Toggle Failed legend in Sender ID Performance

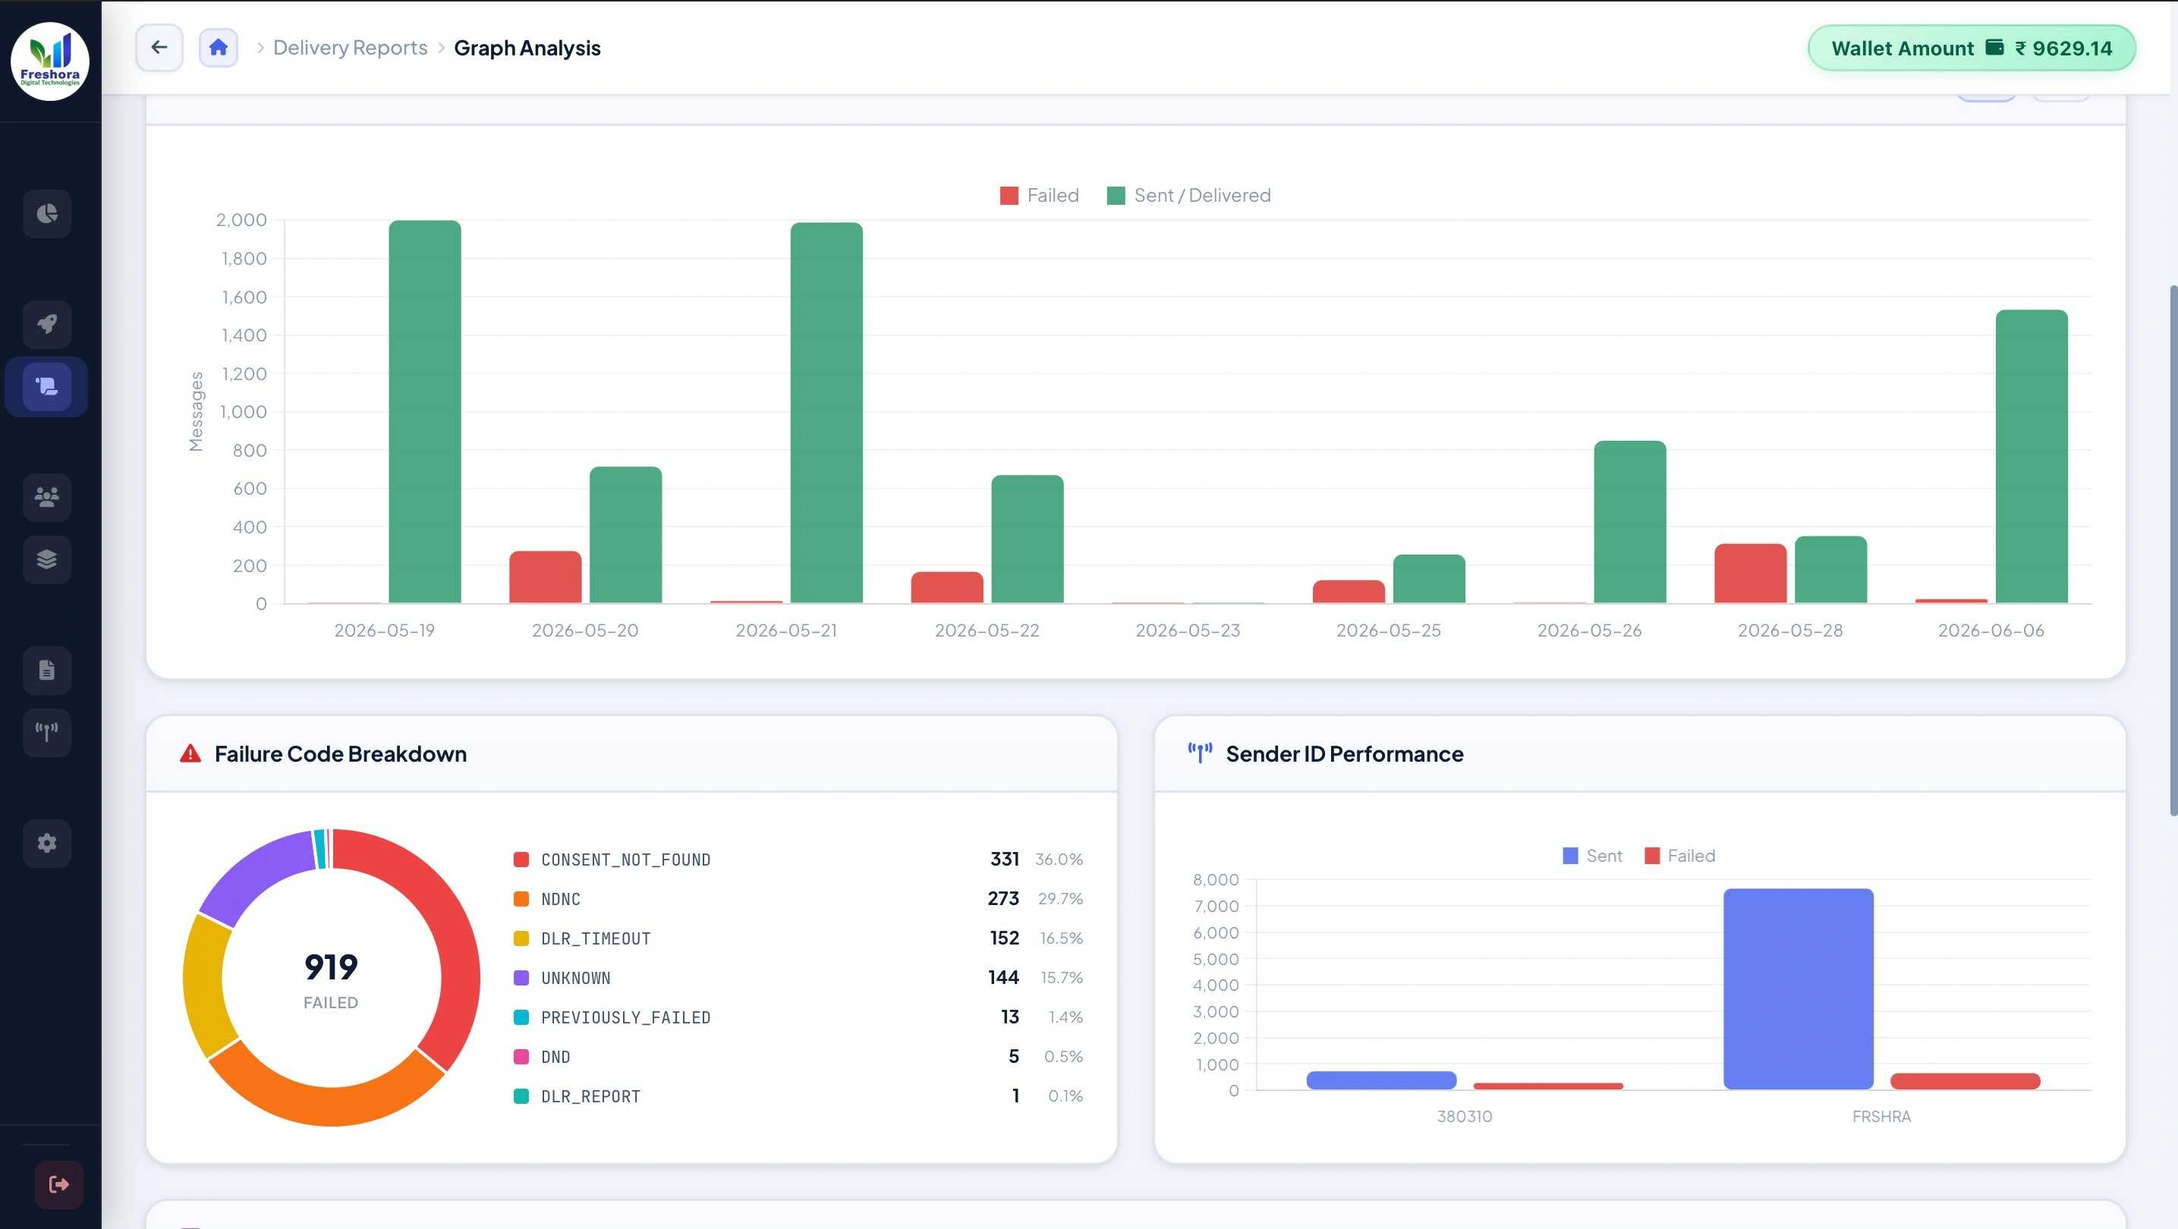pyautogui.click(x=1680, y=856)
